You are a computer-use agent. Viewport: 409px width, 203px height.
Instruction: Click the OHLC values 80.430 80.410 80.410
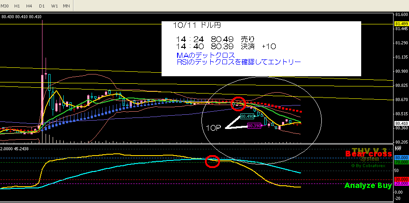(21, 17)
